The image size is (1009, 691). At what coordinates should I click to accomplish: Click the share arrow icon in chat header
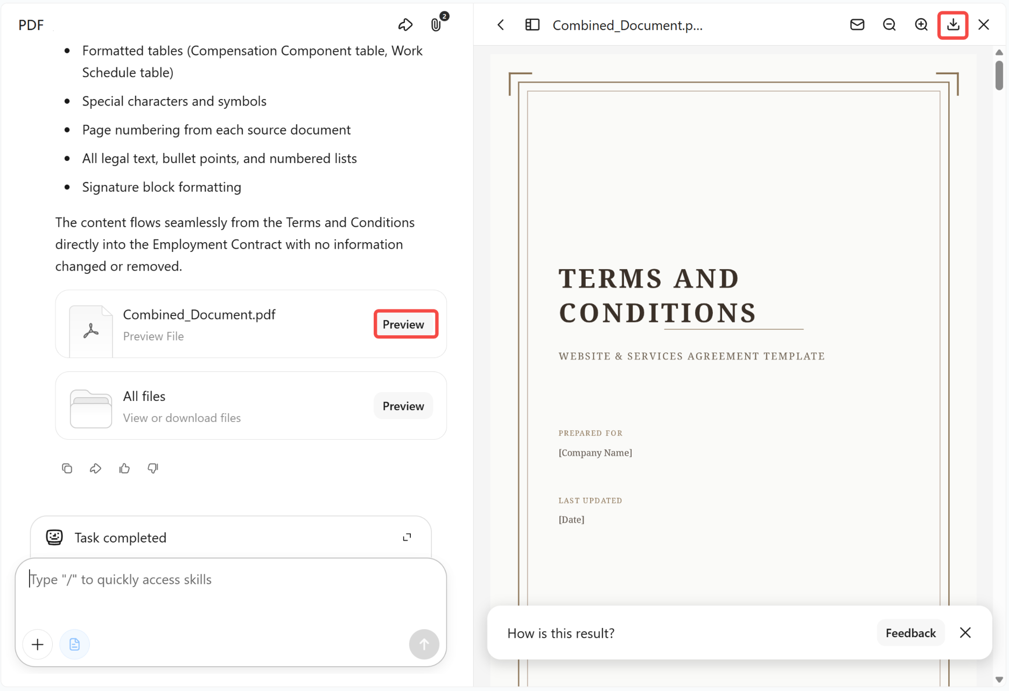(405, 25)
